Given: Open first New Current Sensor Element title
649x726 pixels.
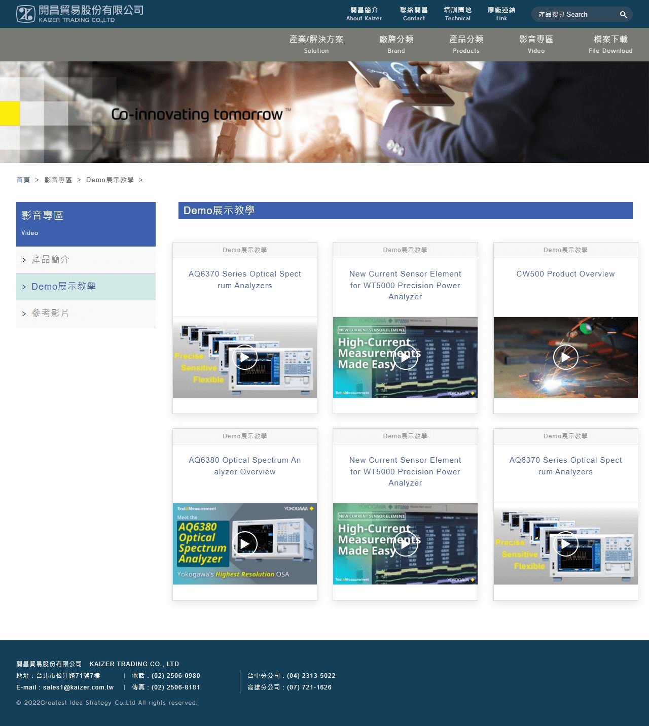Looking at the screenshot, I should tap(405, 285).
